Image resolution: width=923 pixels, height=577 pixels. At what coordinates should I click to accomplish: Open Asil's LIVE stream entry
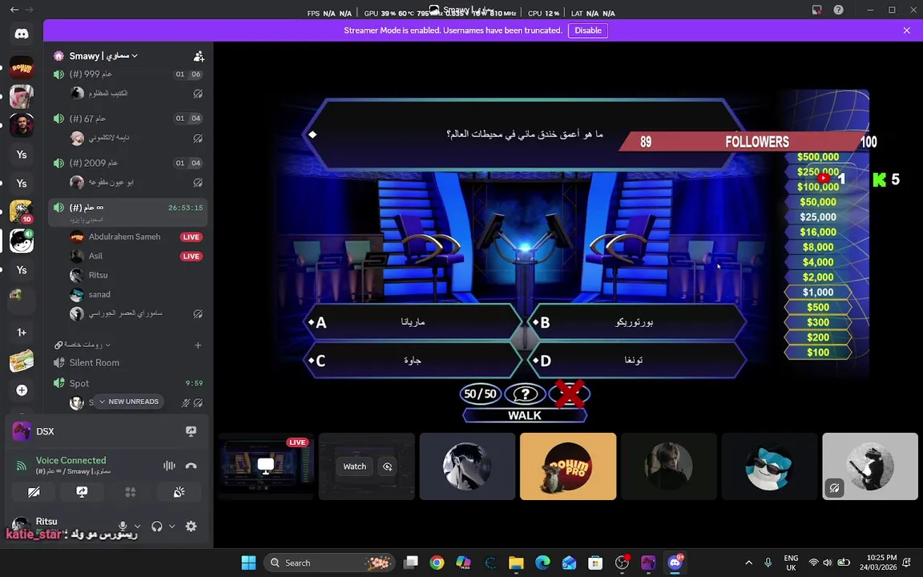click(x=135, y=256)
